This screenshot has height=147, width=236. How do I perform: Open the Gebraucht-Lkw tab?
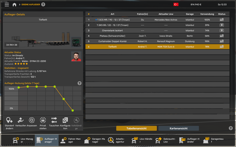[x=166, y=140]
